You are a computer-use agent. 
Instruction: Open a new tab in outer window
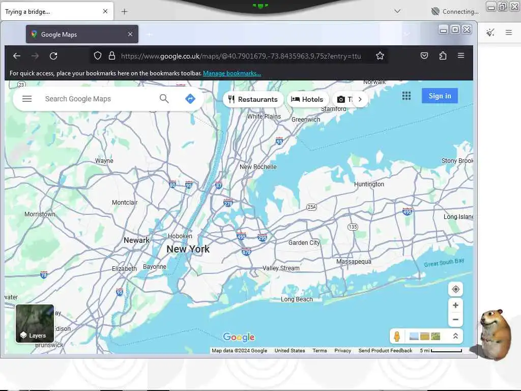pyautogui.click(x=124, y=12)
